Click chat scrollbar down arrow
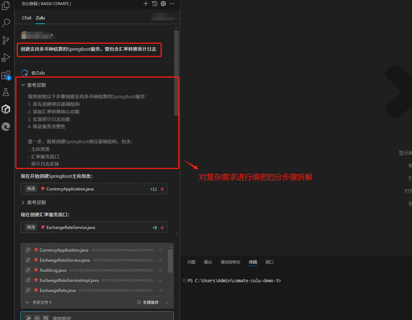Image resolution: width=412 pixels, height=320 pixels. coord(176,234)
